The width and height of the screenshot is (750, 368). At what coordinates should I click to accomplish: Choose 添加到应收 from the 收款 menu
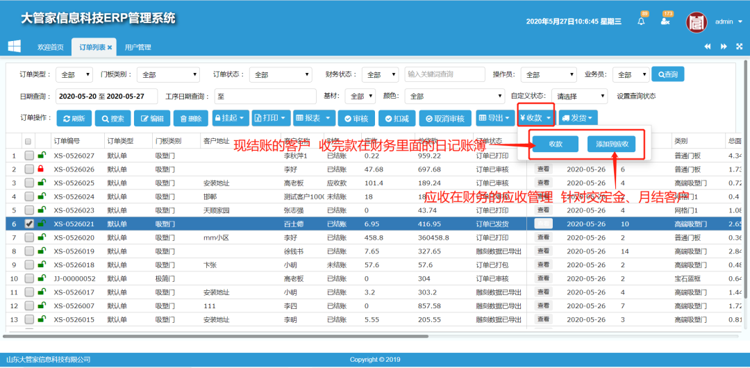611,144
